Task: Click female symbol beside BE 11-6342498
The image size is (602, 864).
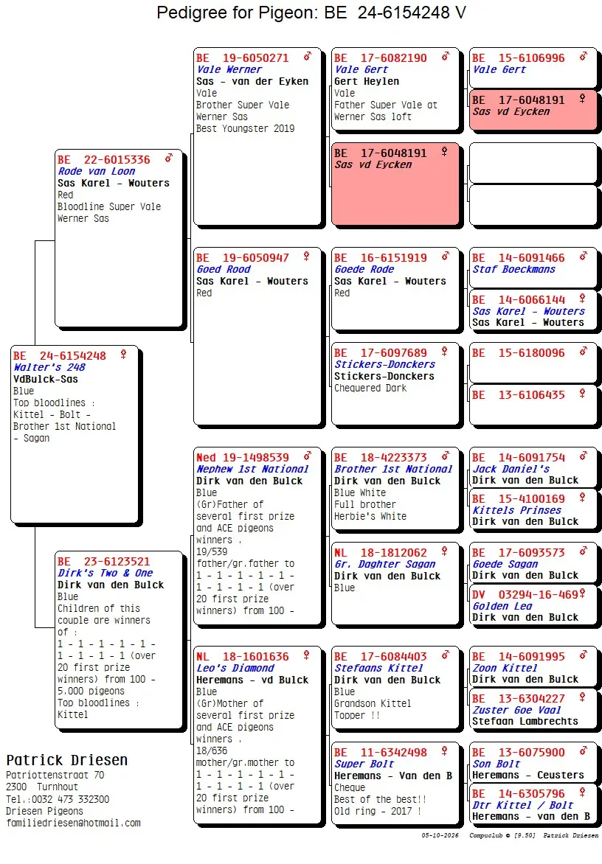Action: [444, 751]
